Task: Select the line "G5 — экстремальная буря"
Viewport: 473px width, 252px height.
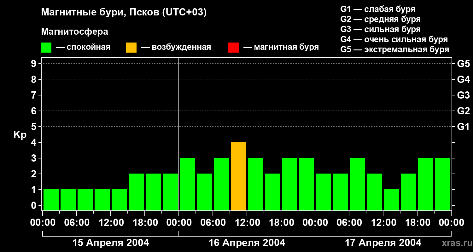Action: click(395, 49)
